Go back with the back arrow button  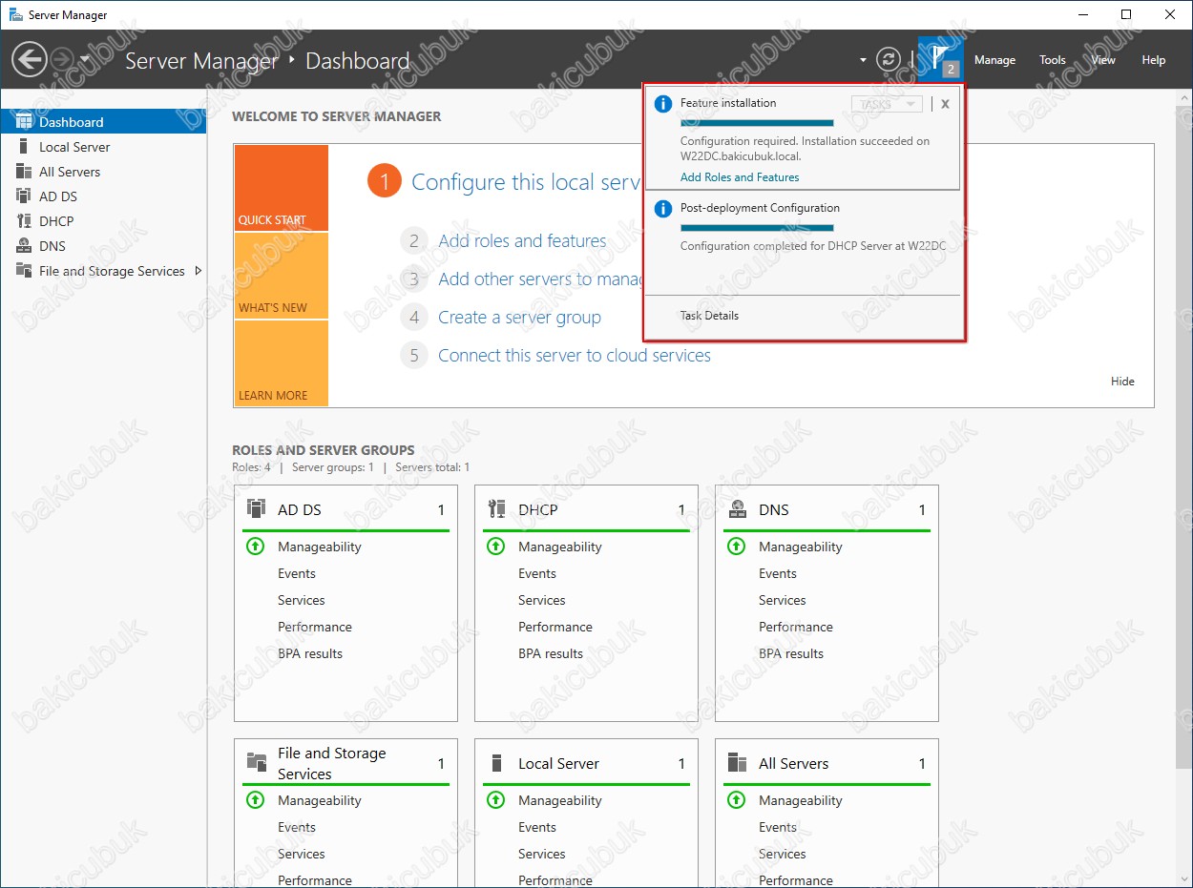pos(29,60)
